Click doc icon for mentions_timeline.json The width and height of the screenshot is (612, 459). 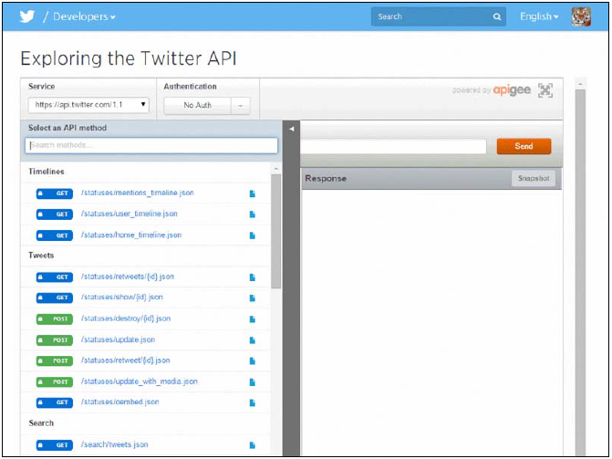[x=253, y=193]
